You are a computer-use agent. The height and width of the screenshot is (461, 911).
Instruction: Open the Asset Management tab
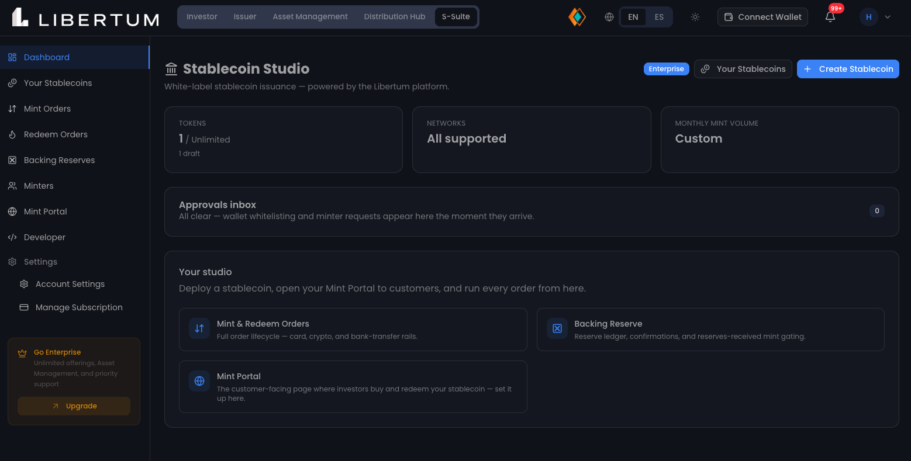tap(310, 17)
